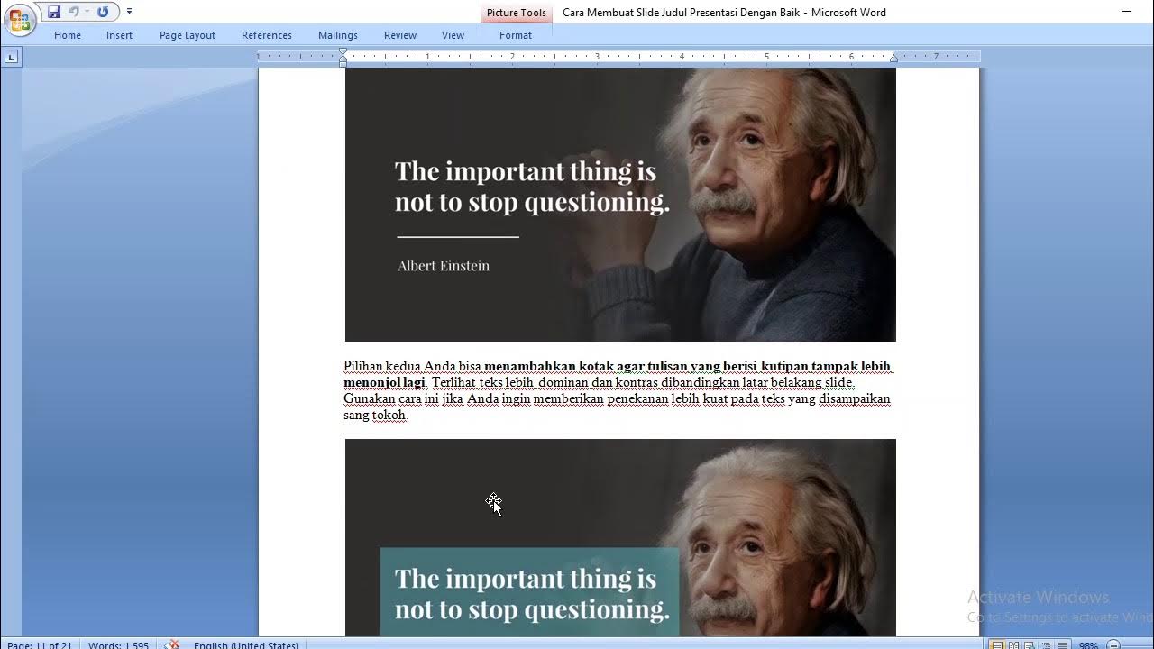1154x649 pixels.
Task: Click the right indent marker on ruler
Action: tap(893, 59)
